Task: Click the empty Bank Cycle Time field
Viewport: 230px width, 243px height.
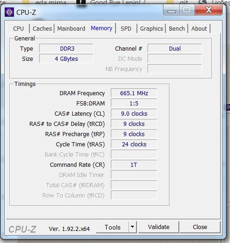Action: click(x=134, y=155)
